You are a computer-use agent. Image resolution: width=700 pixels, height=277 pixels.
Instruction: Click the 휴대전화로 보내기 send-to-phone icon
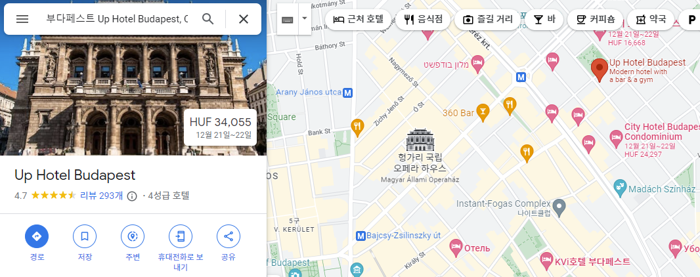point(181,236)
